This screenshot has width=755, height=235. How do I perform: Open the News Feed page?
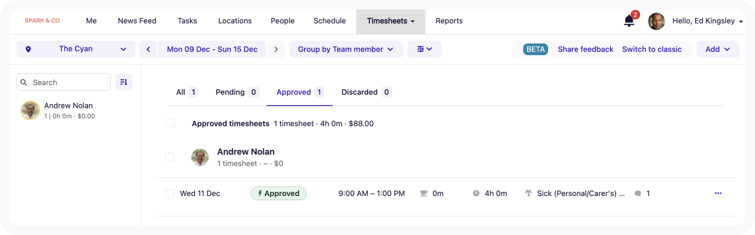point(137,21)
